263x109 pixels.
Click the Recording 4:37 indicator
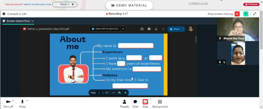tap(117, 14)
